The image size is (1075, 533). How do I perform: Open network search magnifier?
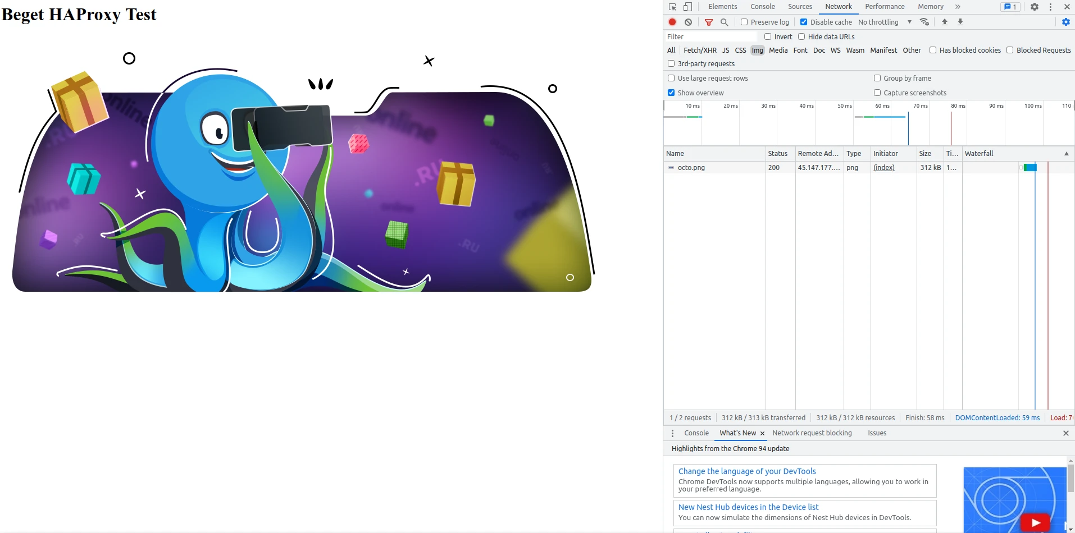coord(725,22)
